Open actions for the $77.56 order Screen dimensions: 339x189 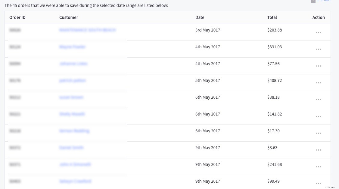coord(319,66)
